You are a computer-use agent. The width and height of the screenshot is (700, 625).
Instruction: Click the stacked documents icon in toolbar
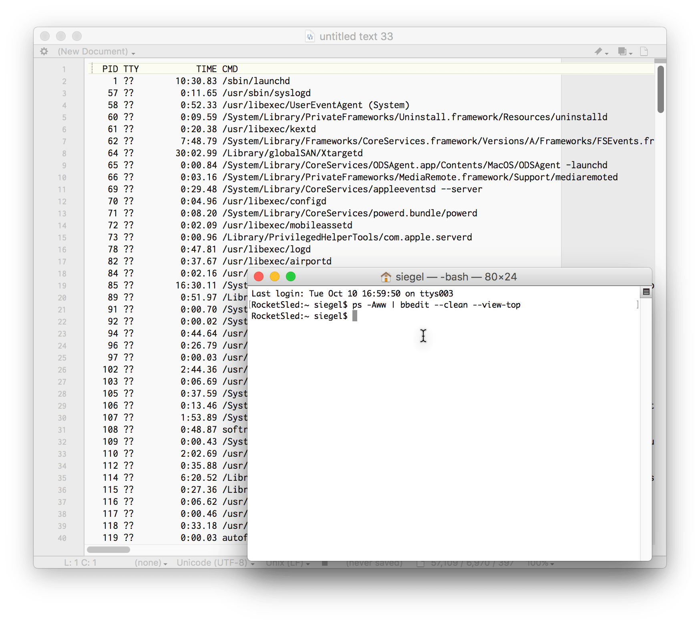623,51
